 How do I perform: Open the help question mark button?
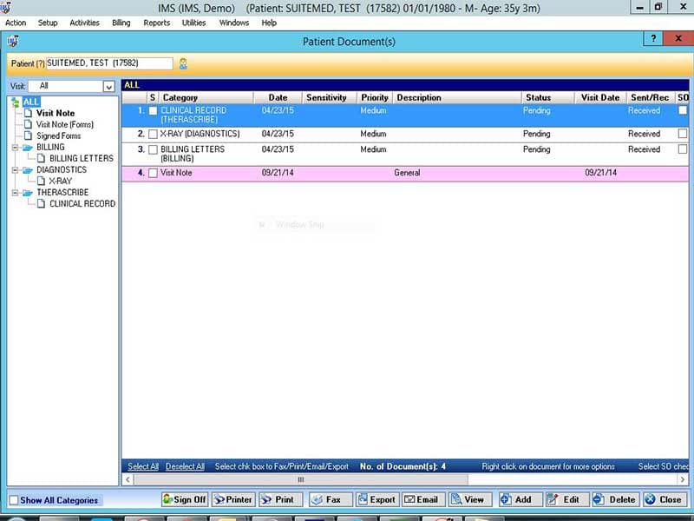tap(653, 38)
